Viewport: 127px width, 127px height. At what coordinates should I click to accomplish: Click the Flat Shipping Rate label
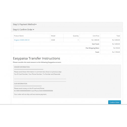[x=92, y=48]
